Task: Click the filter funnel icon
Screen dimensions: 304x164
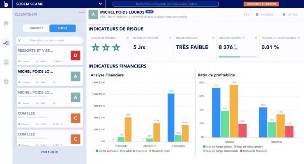Action: coord(19,40)
